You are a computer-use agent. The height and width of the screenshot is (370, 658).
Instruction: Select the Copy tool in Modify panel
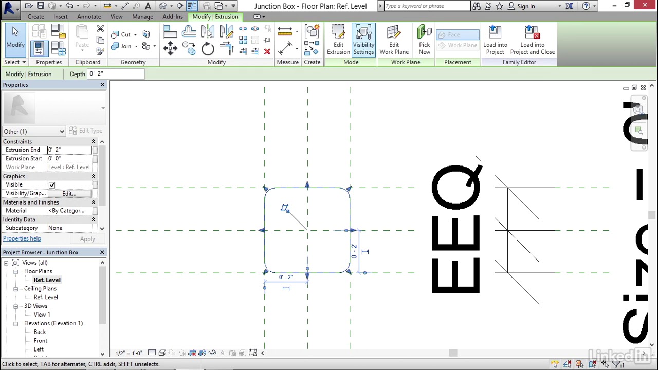(x=189, y=48)
